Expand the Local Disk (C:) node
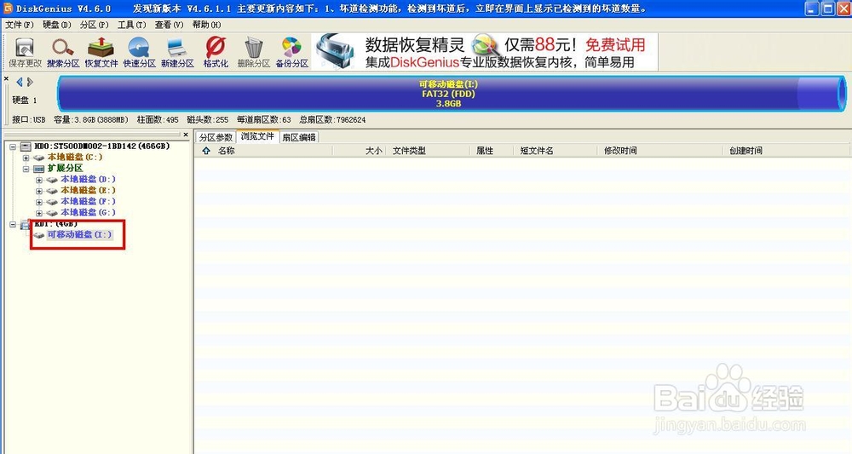 (26, 158)
